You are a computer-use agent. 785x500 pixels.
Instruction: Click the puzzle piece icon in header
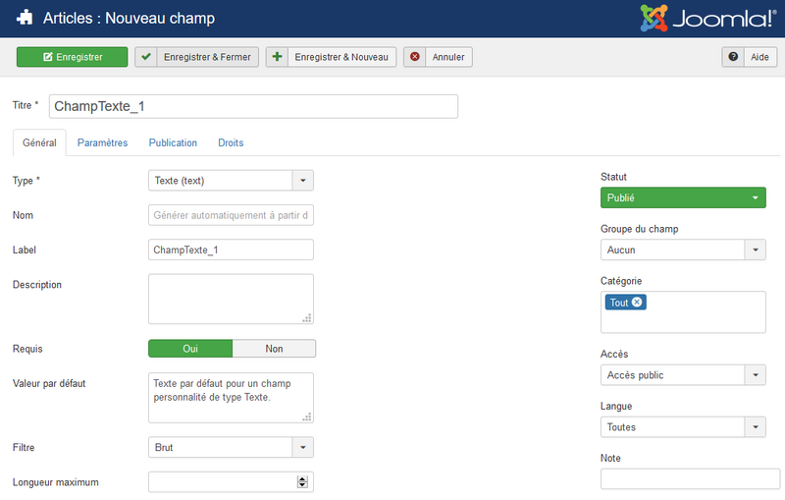[x=25, y=18]
